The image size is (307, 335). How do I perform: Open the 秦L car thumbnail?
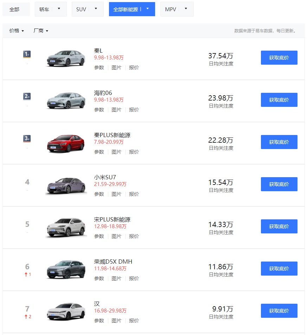[x=66, y=58]
